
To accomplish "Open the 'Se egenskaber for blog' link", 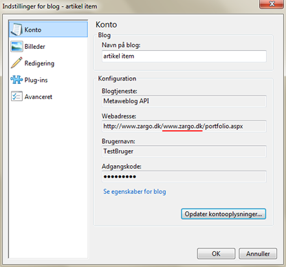I will [135, 191].
